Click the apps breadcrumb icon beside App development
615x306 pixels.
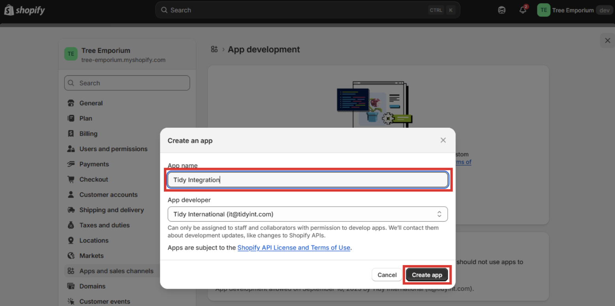(x=214, y=49)
